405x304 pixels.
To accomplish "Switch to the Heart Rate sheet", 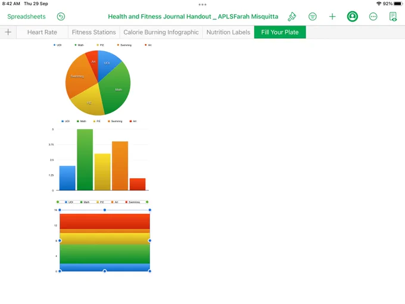I will (42, 32).
